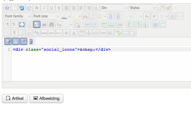Click the delete row icon
Image resolution: width=191 pixels, height=122 pixels.
(120, 24)
